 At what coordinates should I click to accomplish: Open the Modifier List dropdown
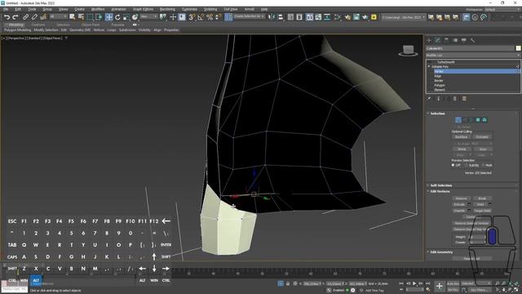(x=473, y=56)
